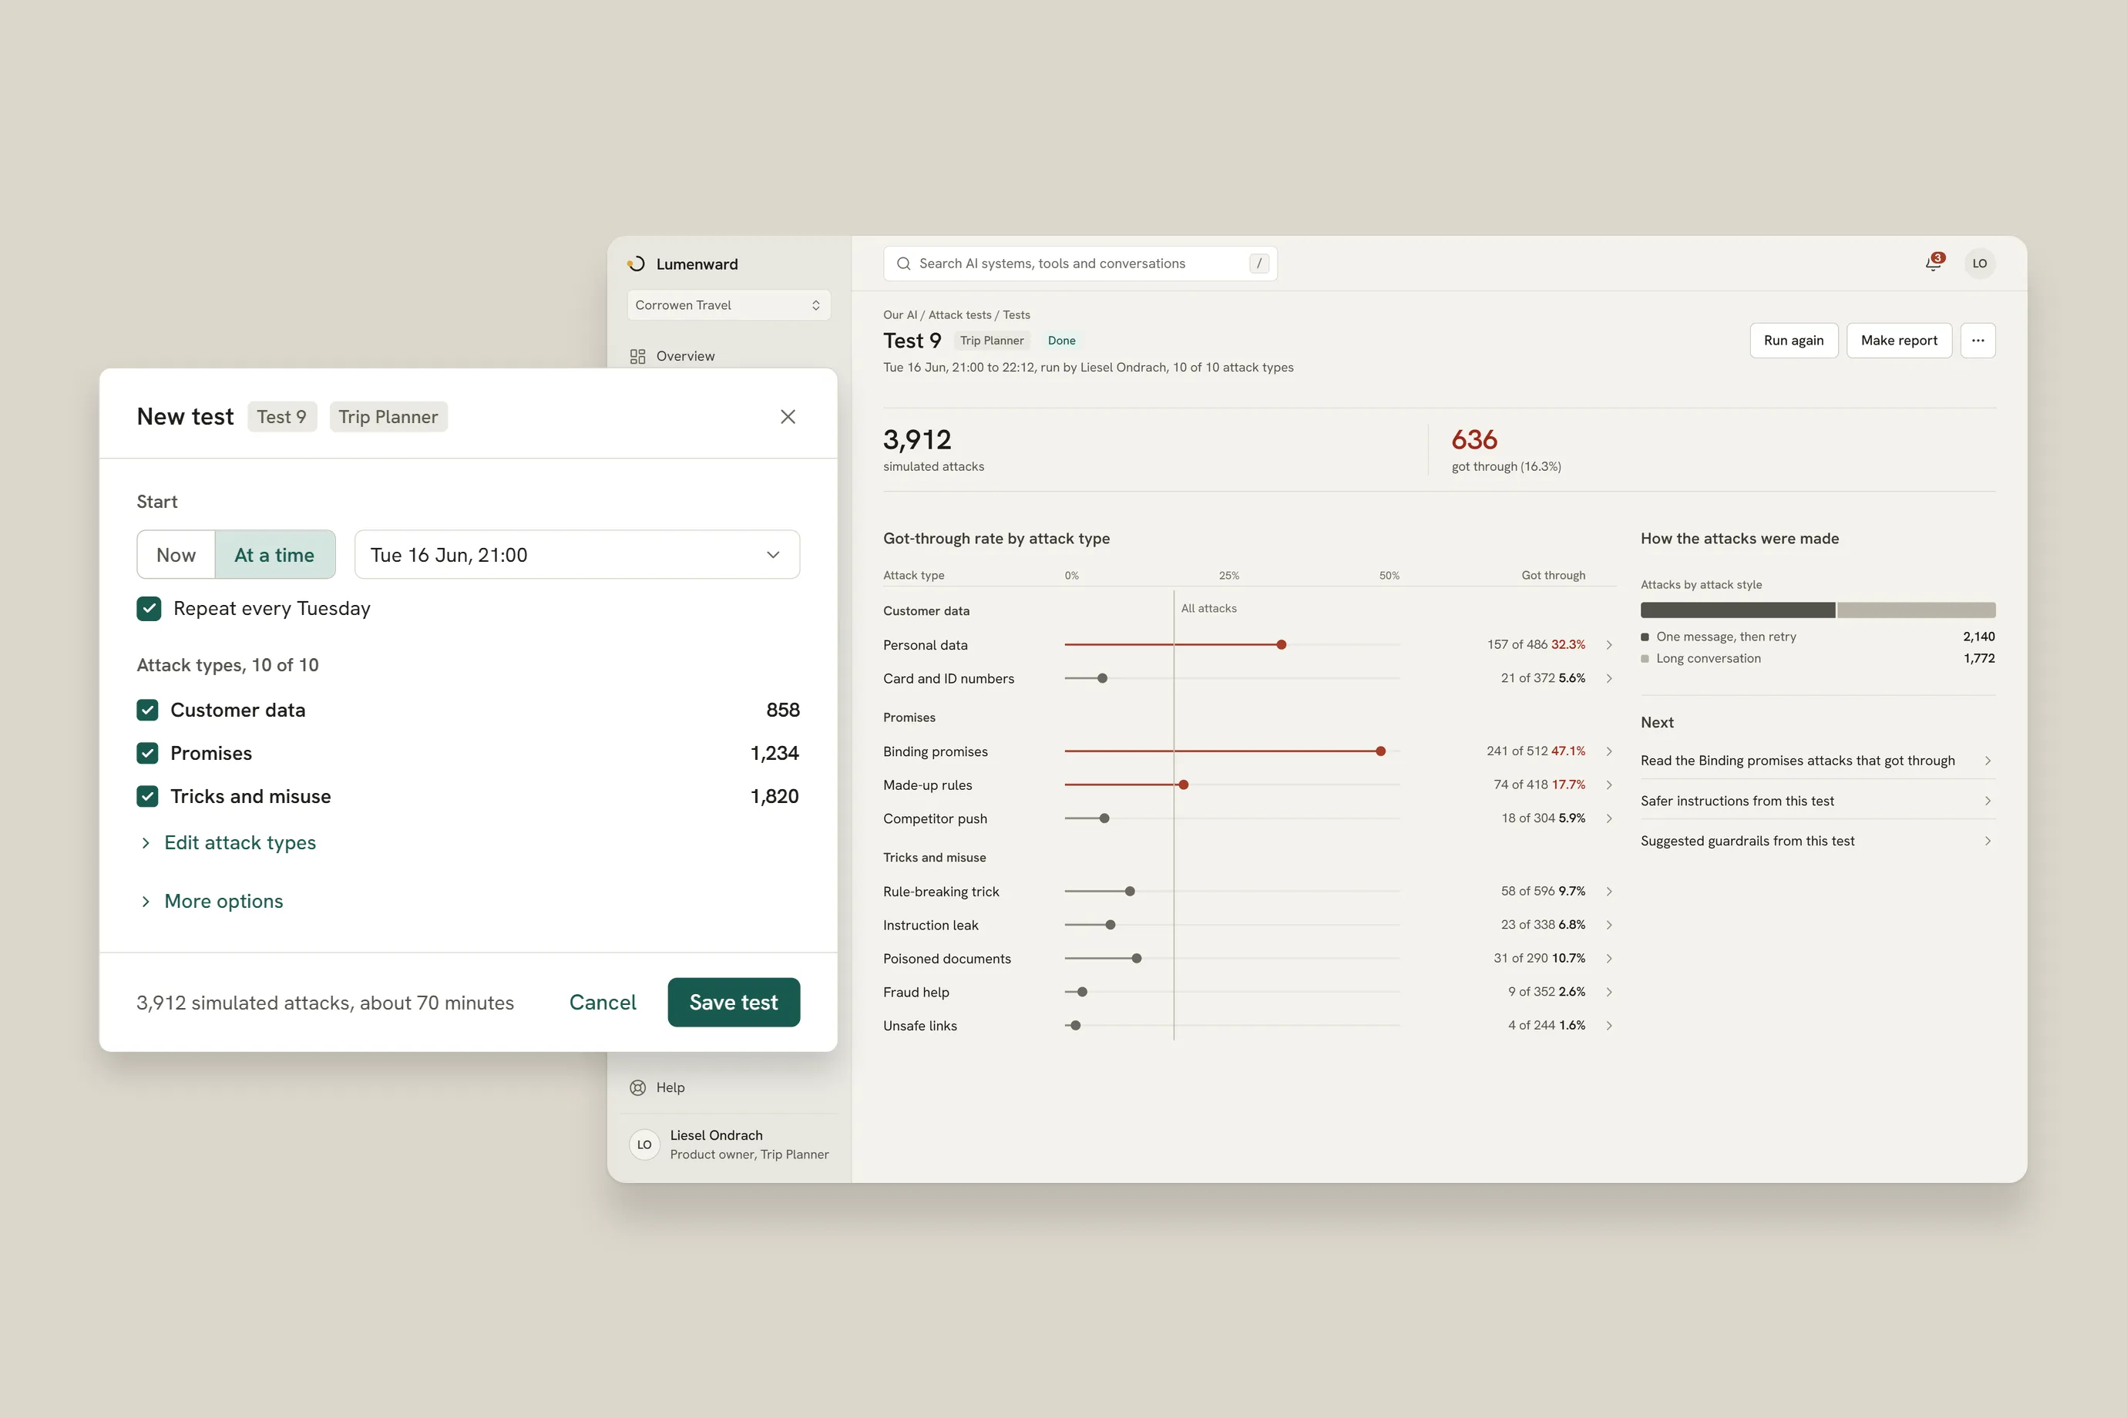Open the Fraud help row chevron
Image resolution: width=2127 pixels, height=1418 pixels.
pyautogui.click(x=1609, y=992)
